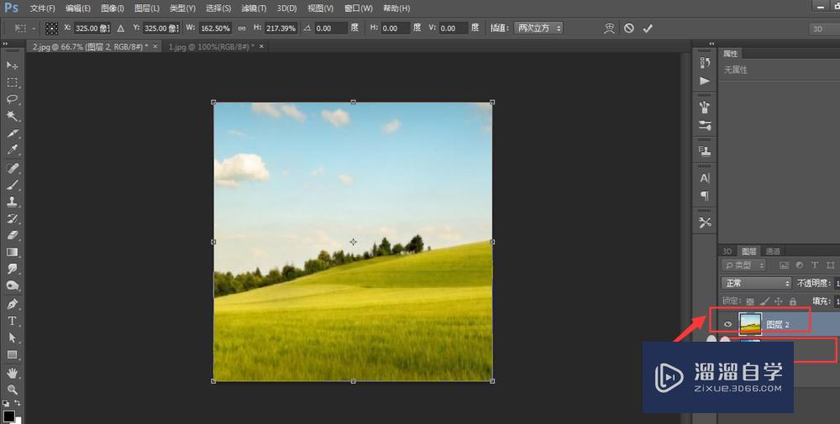Open the 滤镜(T) menu
Viewport: 840px width, 424px height.
click(254, 8)
